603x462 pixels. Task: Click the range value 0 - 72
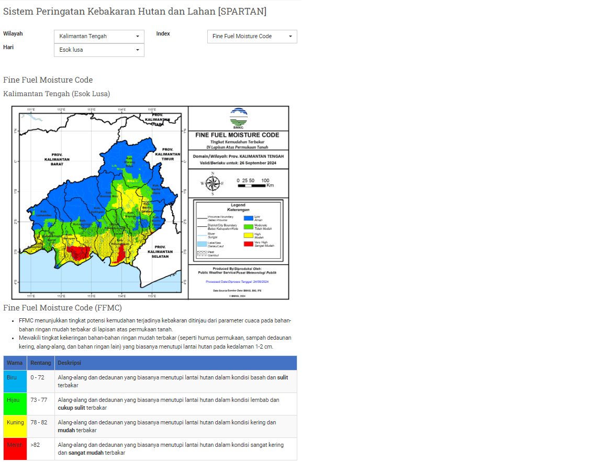click(x=37, y=377)
